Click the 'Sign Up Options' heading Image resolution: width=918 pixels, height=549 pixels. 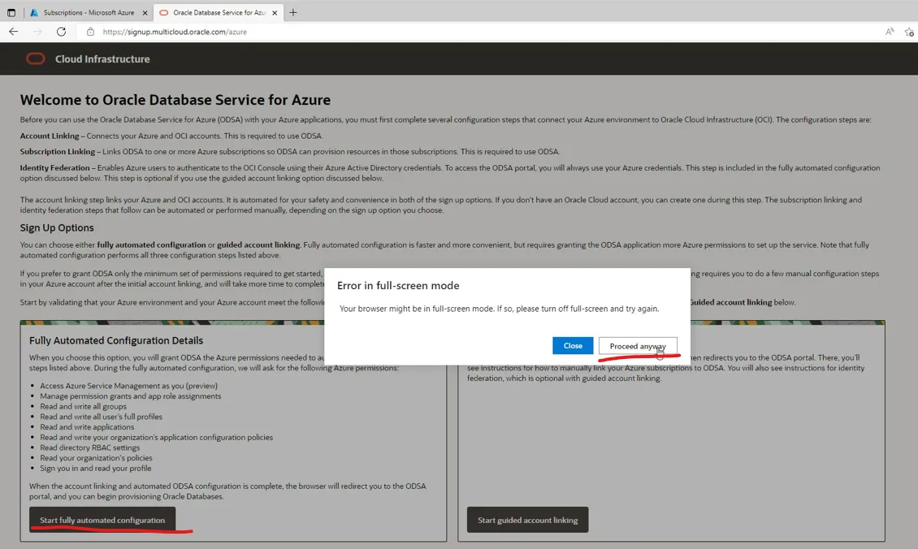tap(57, 227)
